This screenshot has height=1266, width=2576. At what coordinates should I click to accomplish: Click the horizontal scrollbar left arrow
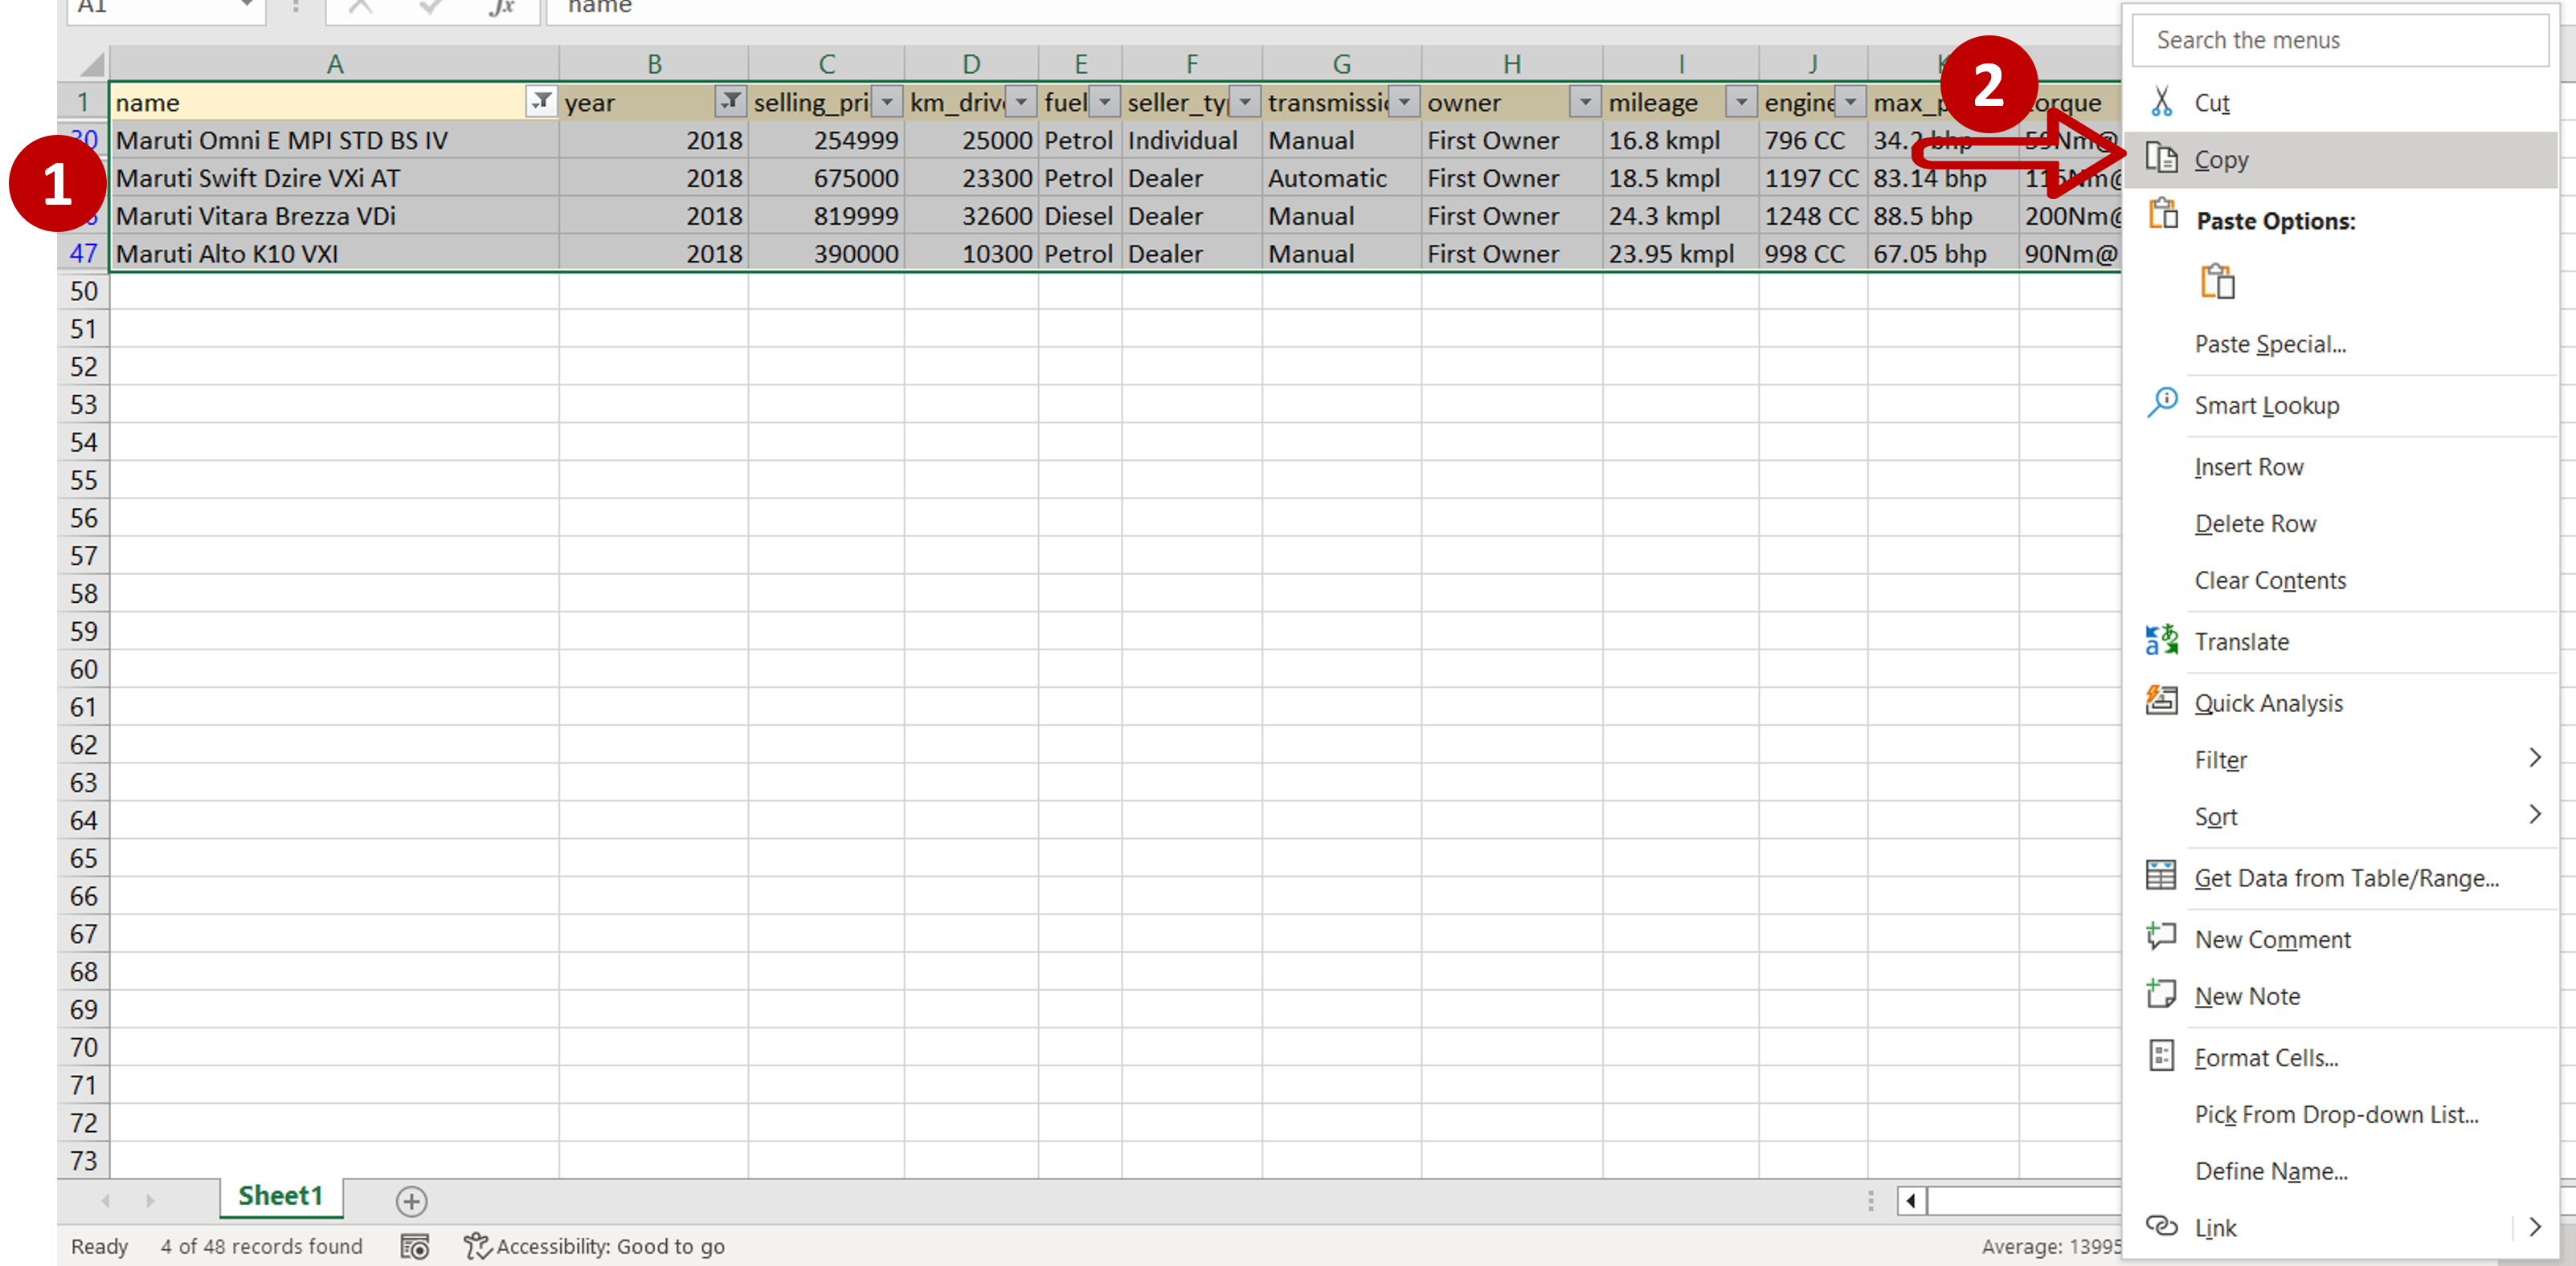coord(1911,1200)
